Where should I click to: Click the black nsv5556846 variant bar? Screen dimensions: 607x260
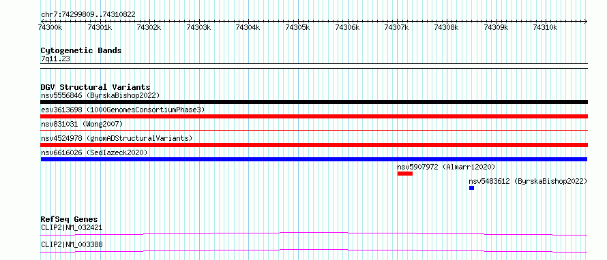click(x=314, y=102)
